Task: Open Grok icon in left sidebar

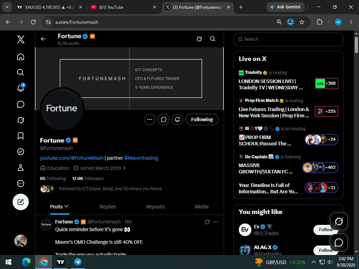Action: tap(21, 120)
